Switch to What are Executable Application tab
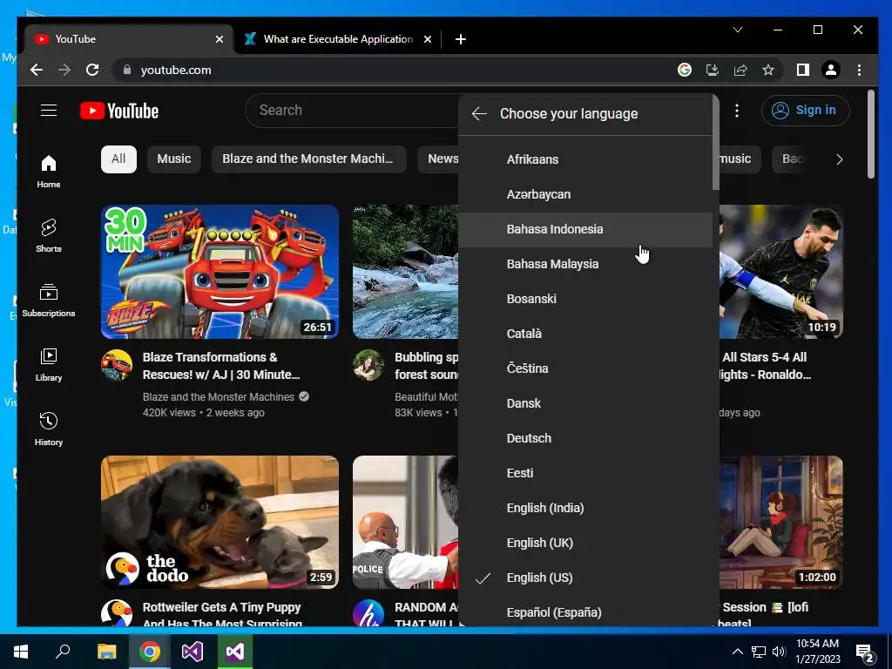This screenshot has width=892, height=669. pyautogui.click(x=338, y=39)
